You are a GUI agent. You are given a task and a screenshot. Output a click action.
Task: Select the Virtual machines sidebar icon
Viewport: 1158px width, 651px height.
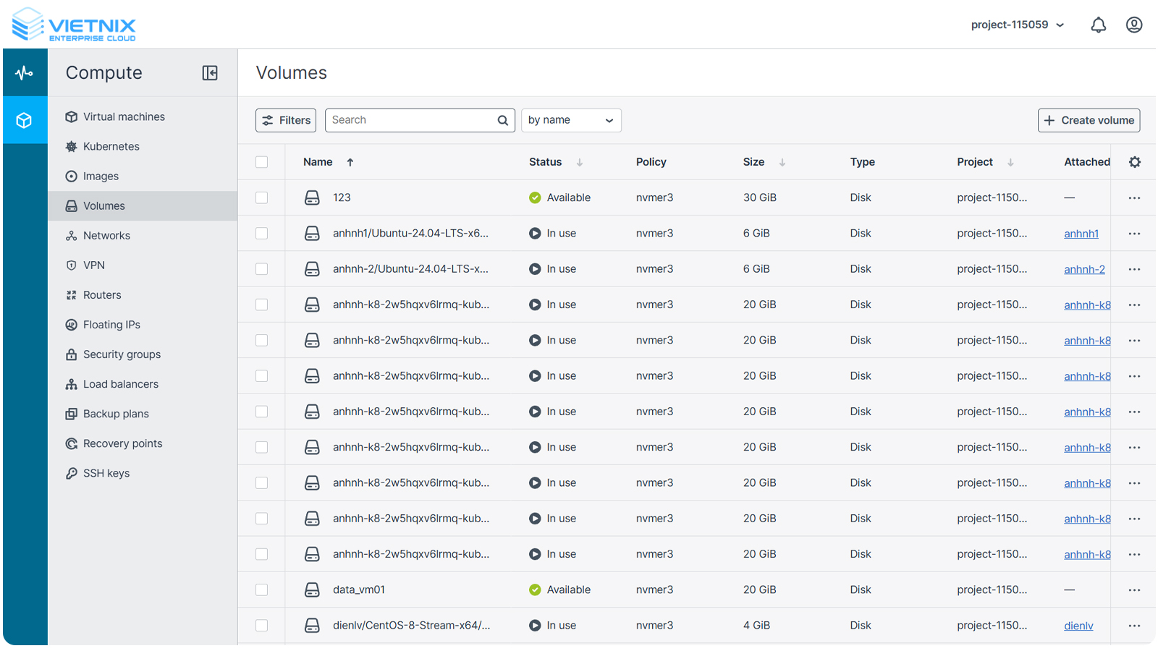point(71,116)
